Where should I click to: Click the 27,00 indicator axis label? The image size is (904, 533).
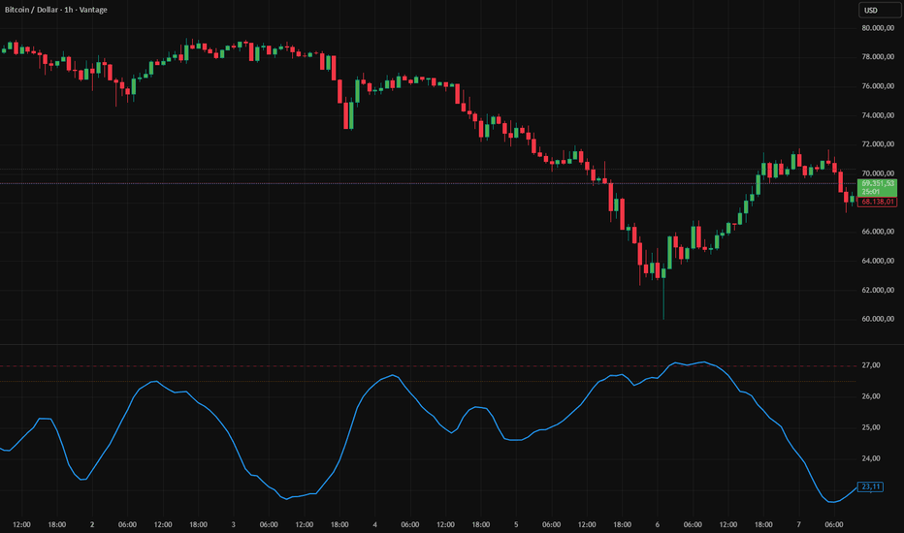click(871, 365)
